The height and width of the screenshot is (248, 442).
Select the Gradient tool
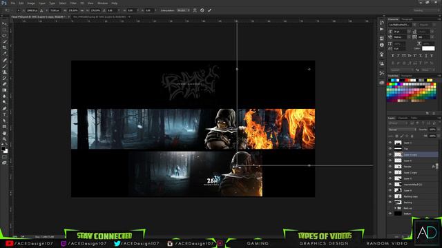[4, 90]
